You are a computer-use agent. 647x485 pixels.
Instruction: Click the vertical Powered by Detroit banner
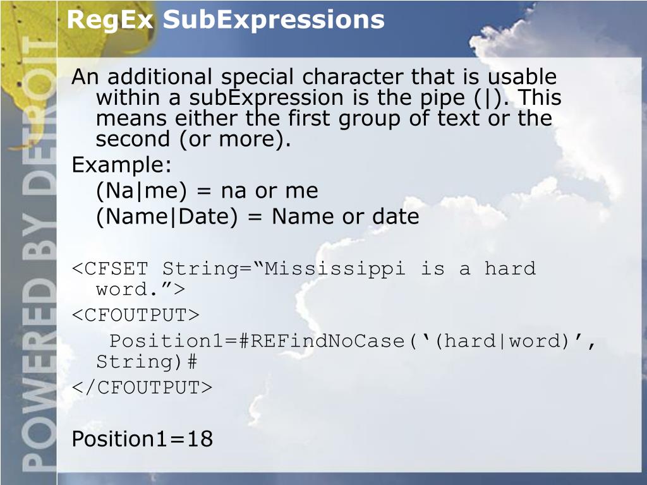pos(39,256)
